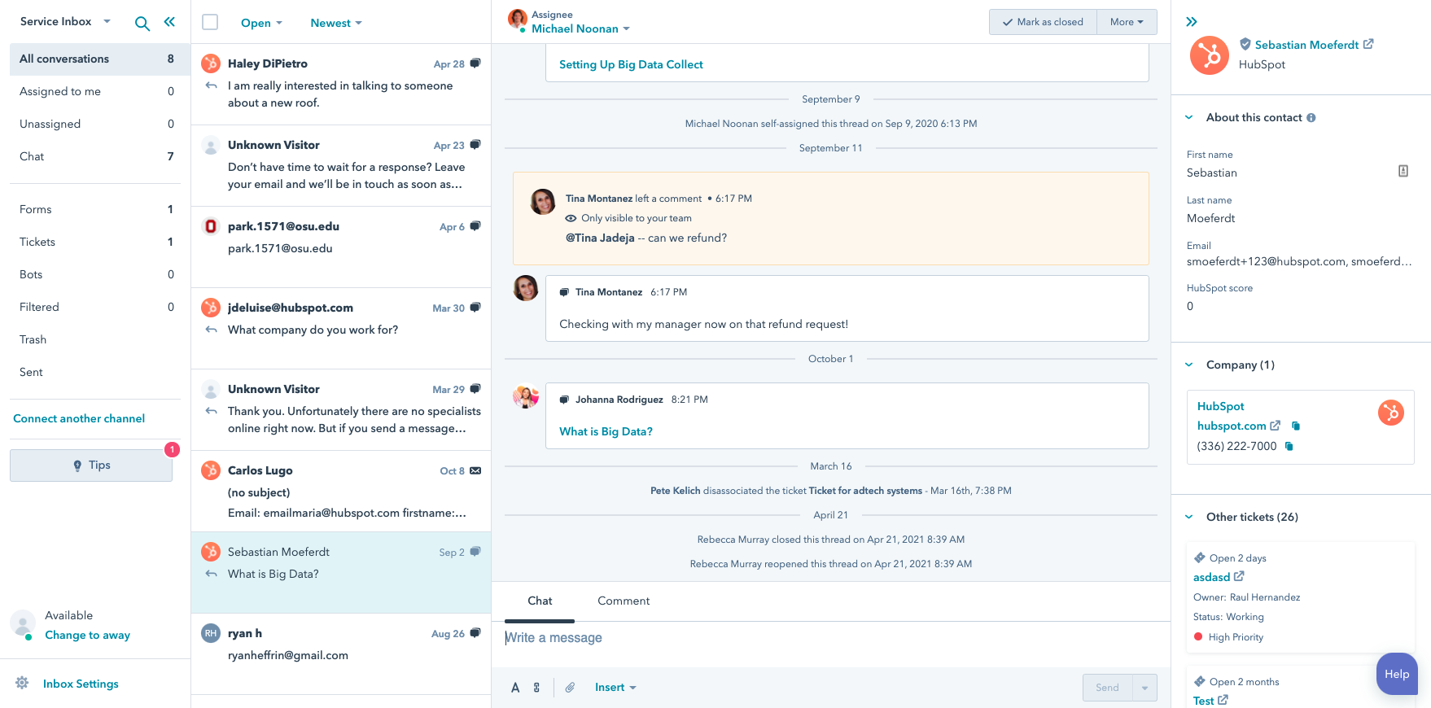Check the select-all conversations checkbox
The image size is (1431, 708).
(x=210, y=22)
